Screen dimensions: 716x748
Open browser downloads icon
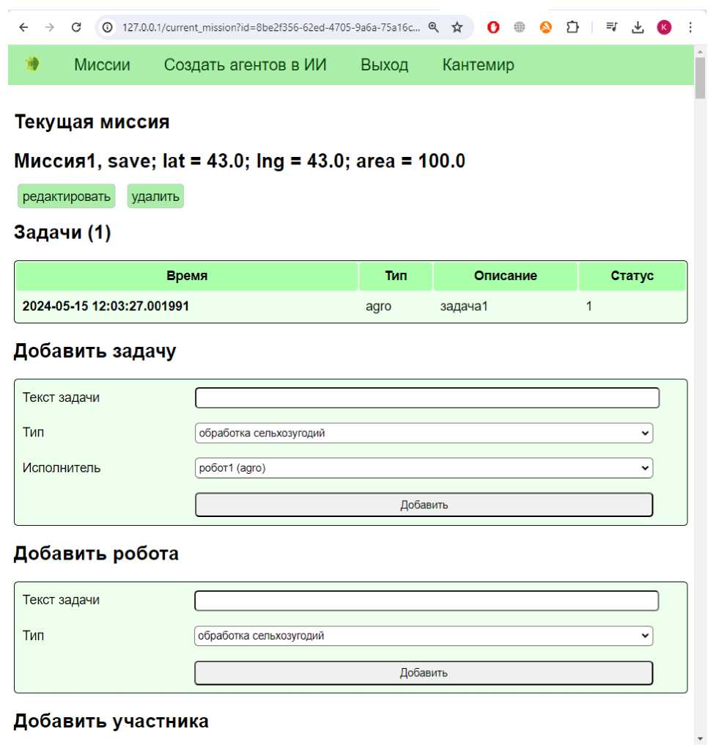click(638, 27)
